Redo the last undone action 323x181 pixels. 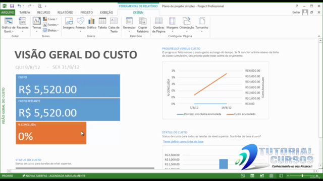pyautogui.click(x=29, y=6)
